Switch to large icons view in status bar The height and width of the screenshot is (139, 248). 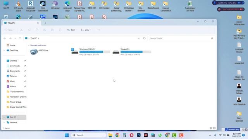pyautogui.click(x=214, y=128)
